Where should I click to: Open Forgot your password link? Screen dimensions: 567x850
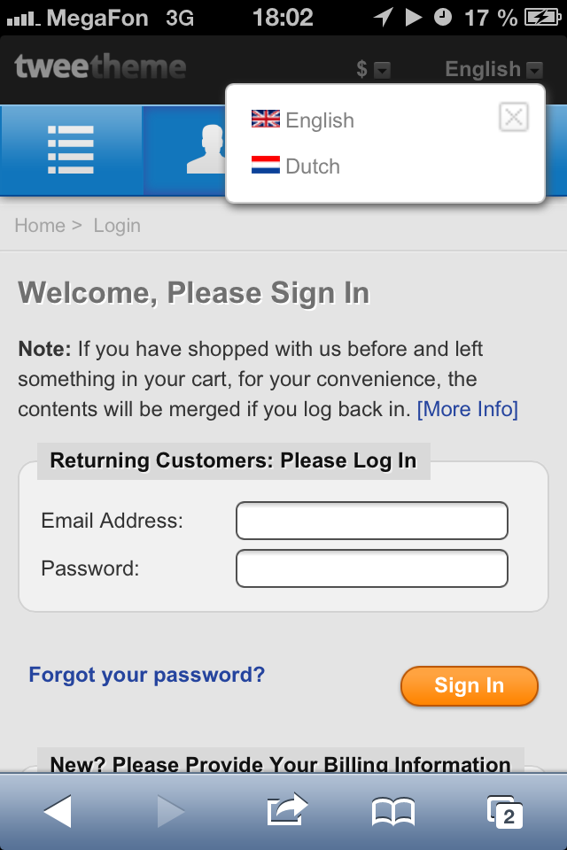coord(146,675)
